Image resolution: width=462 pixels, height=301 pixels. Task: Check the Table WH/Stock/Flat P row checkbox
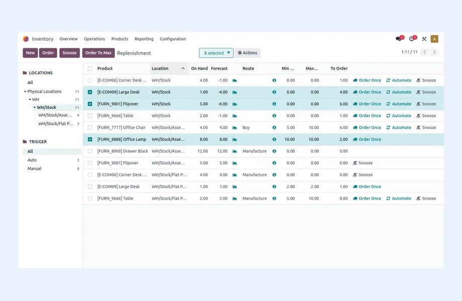coord(90,198)
